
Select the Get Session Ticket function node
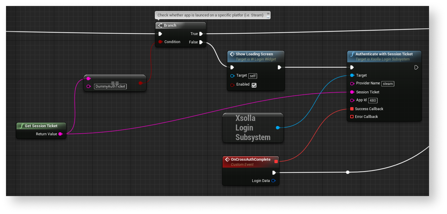pyautogui.click(x=41, y=126)
